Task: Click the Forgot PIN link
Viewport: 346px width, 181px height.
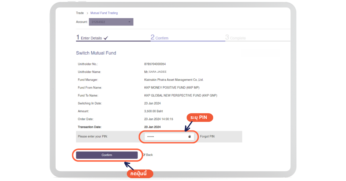Action: coord(207,136)
